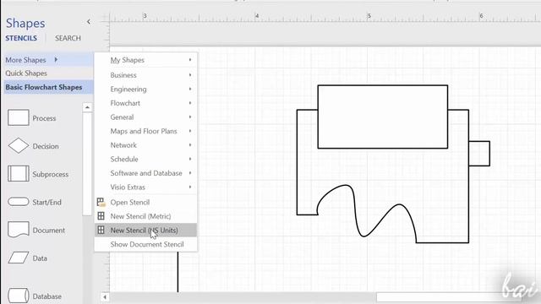Click the Start/End shape label
The width and height of the screenshot is (541, 304).
[x=47, y=203]
